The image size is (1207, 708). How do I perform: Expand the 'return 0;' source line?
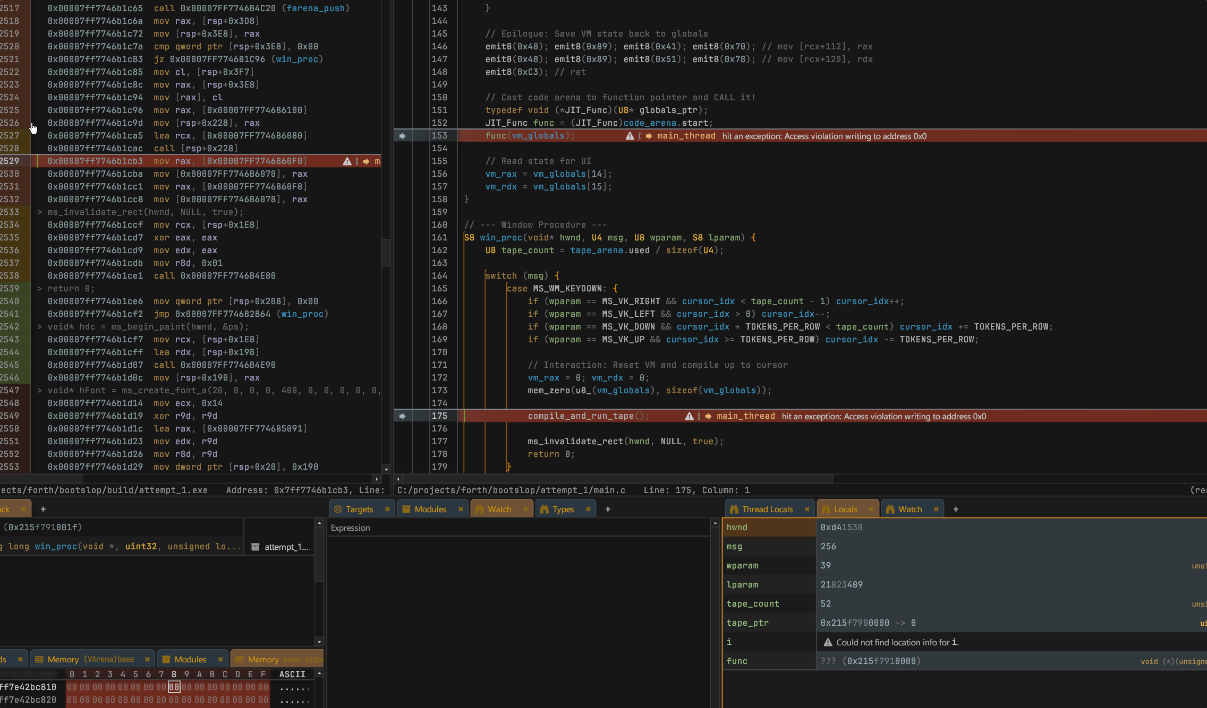pyautogui.click(x=40, y=289)
